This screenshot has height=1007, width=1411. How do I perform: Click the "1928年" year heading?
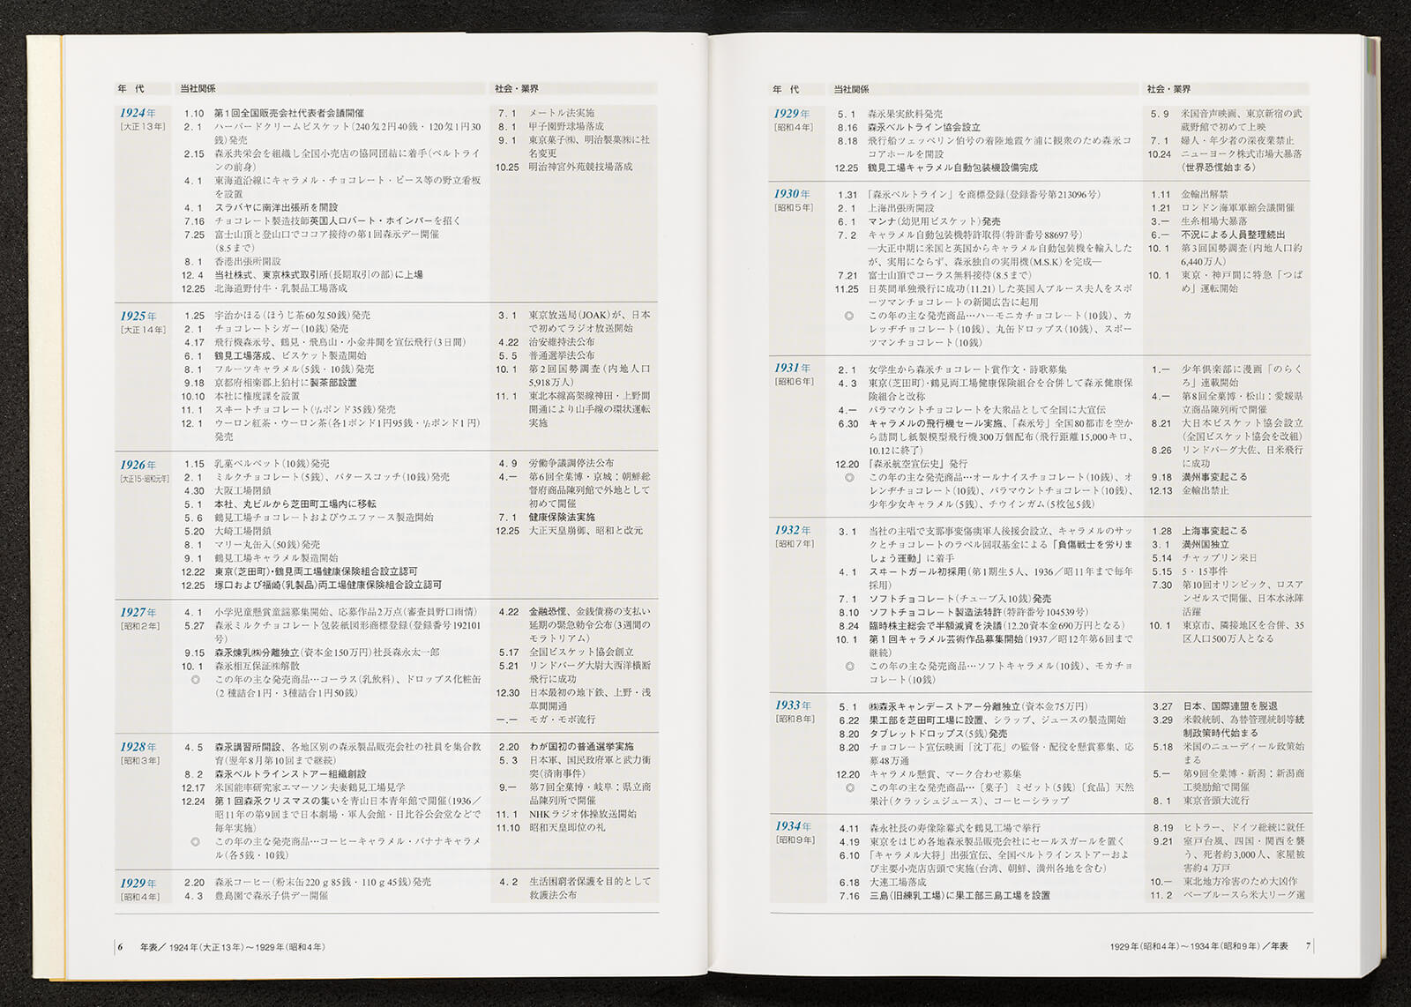pyautogui.click(x=138, y=747)
